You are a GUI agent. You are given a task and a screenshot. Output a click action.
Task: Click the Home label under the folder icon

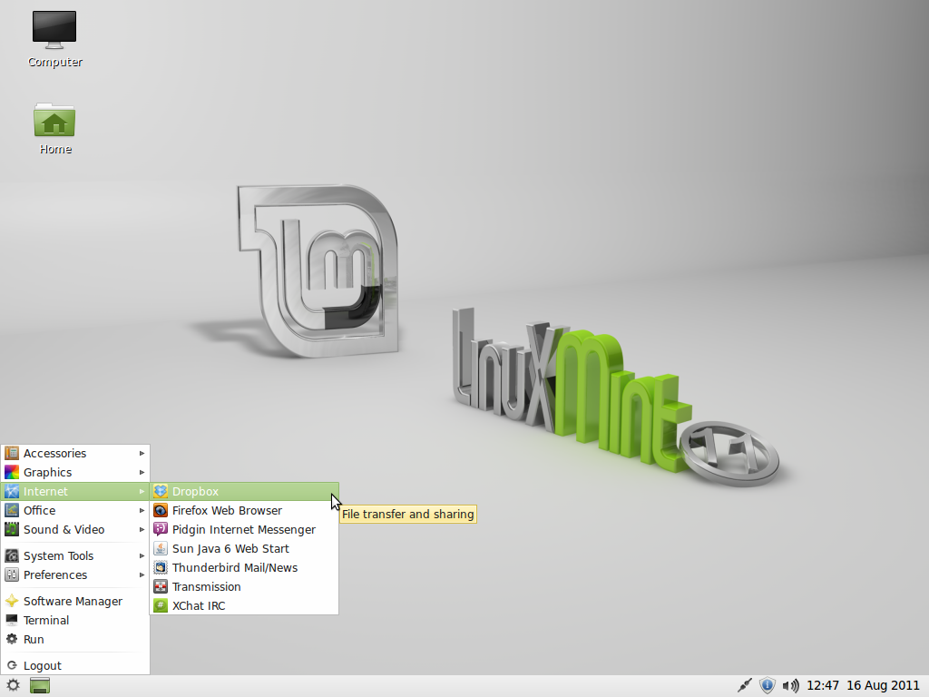[x=55, y=150]
